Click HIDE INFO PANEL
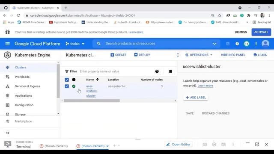The image size is (274, 154). (233, 55)
